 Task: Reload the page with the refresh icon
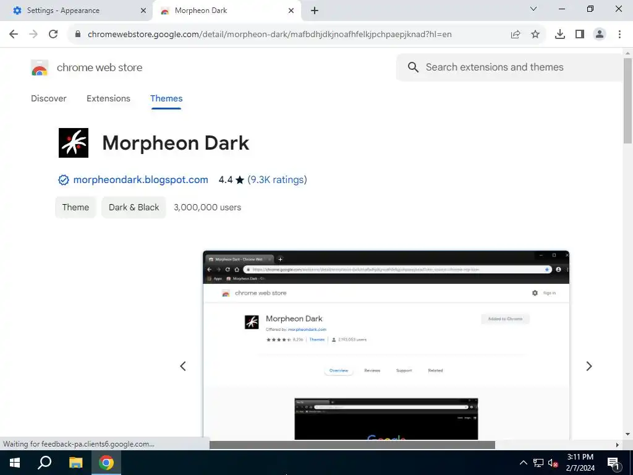coord(53,35)
